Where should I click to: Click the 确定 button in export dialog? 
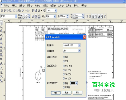[56, 93]
